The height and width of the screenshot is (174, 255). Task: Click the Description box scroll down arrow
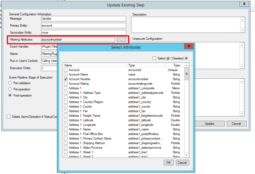pos(242,30)
